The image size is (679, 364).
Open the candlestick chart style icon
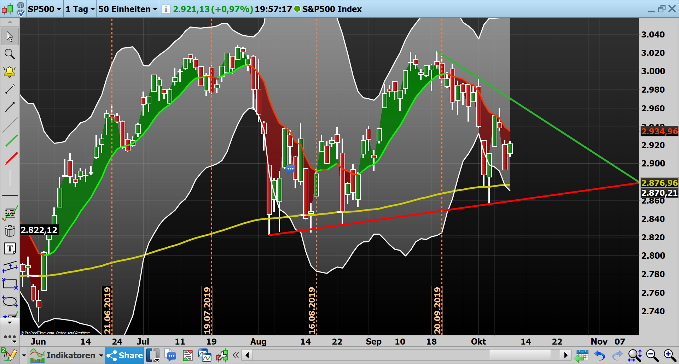[7, 8]
